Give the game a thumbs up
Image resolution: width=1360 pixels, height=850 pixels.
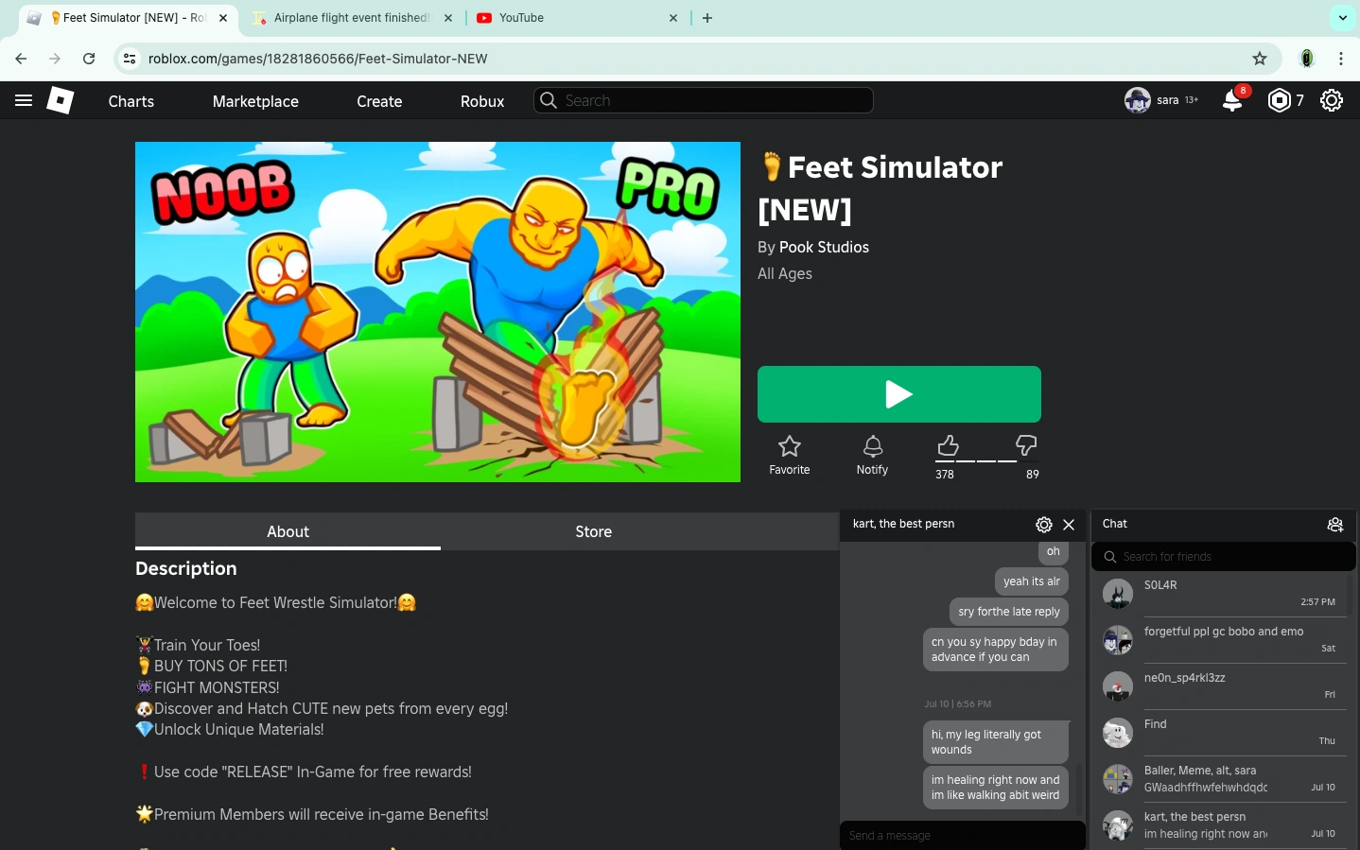[x=948, y=445]
